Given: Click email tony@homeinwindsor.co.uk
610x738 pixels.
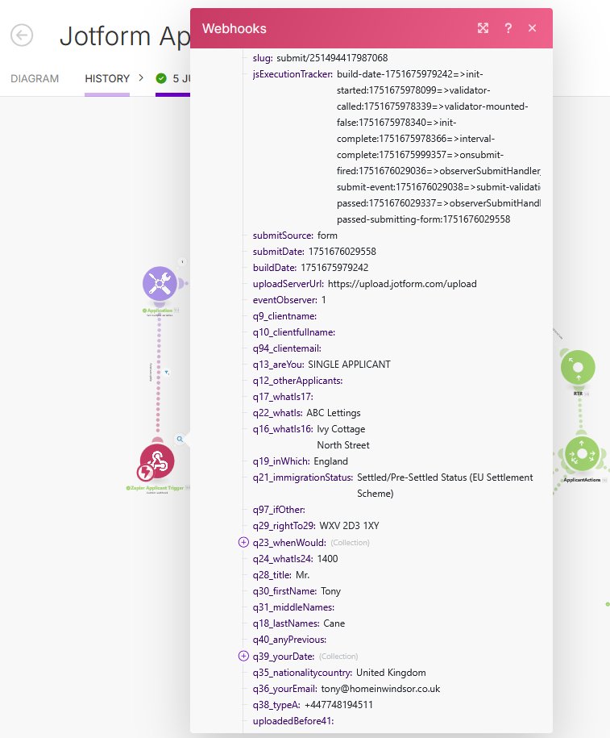Looking at the screenshot, I should [380, 689].
